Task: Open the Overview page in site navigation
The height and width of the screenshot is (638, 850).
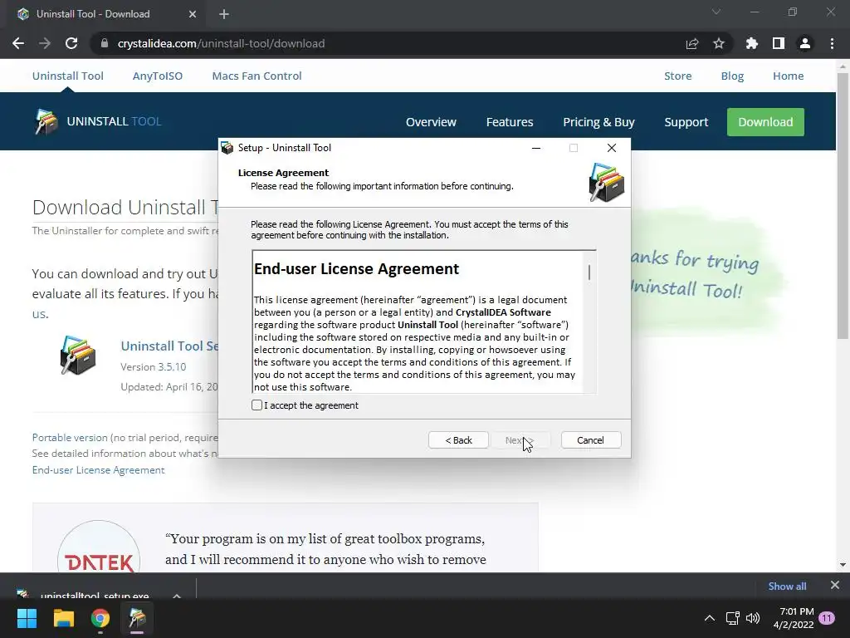Action: point(431,122)
